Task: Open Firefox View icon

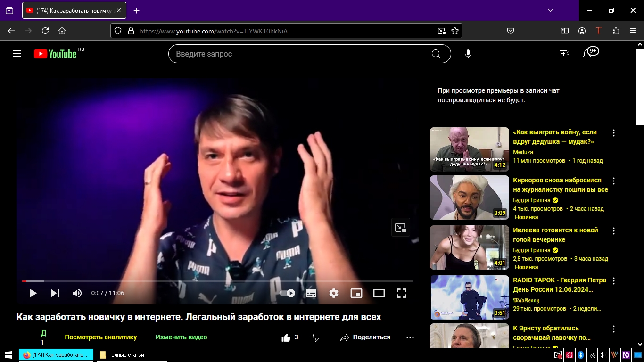Action: click(x=9, y=10)
